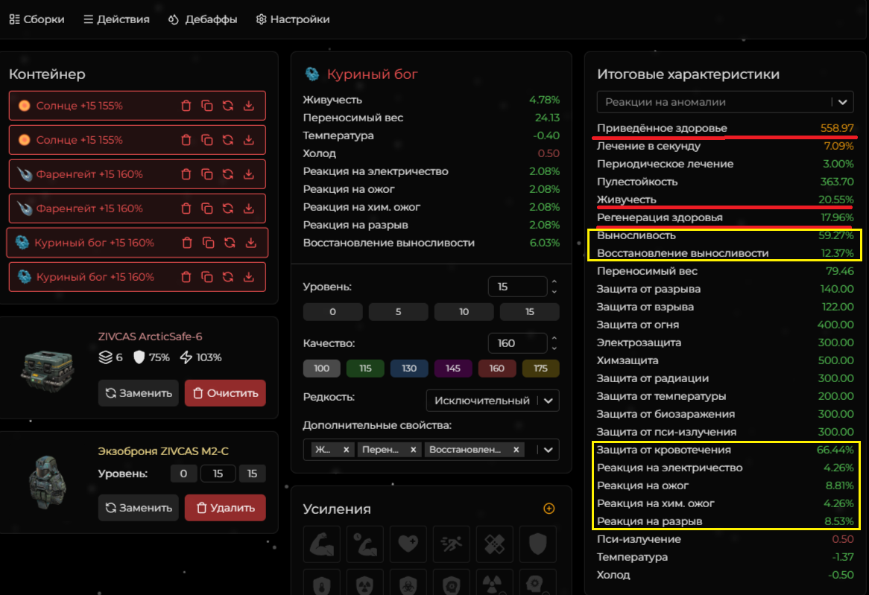Select the heart with plus boost icon

point(408,544)
